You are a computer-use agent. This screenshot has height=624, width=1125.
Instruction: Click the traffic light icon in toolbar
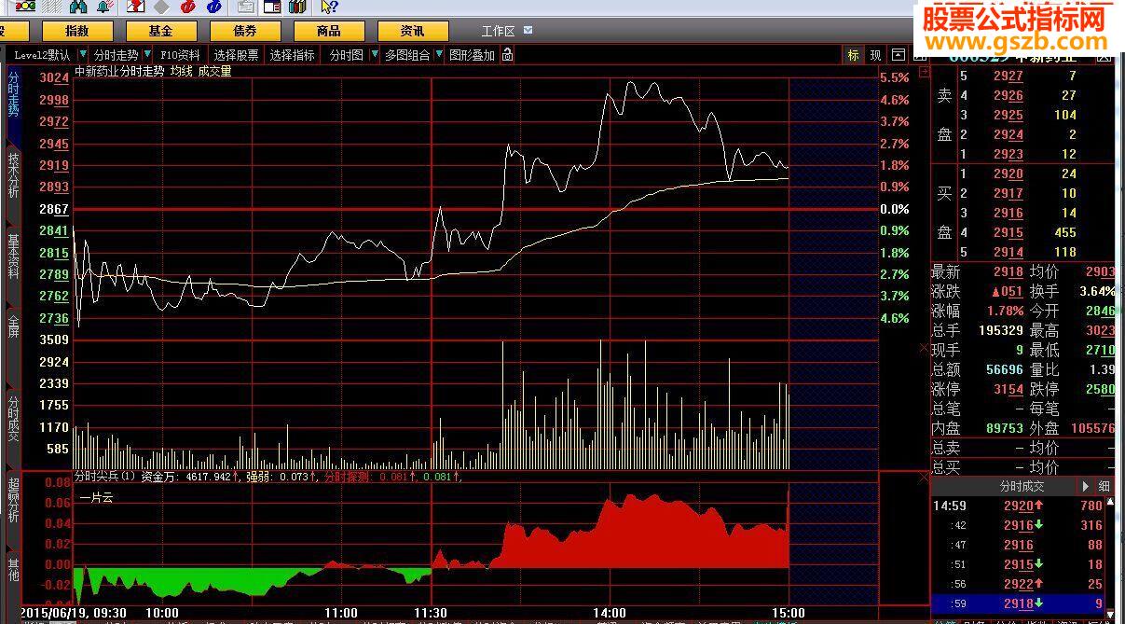pyautogui.click(x=25, y=6)
